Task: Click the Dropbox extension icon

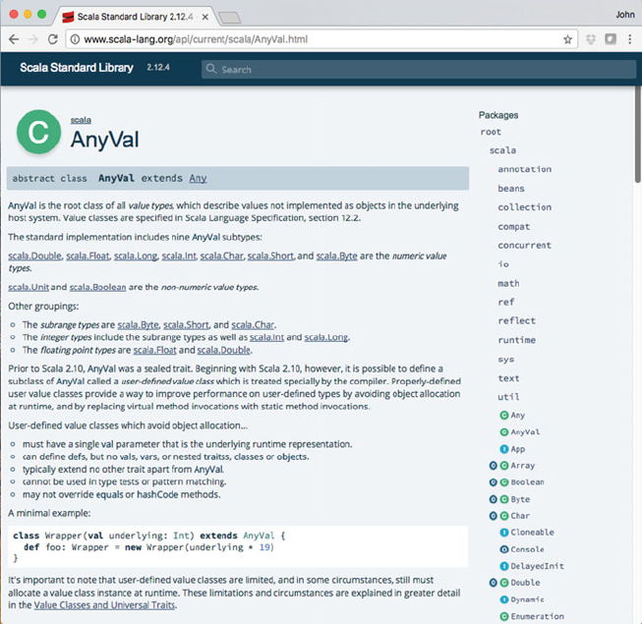Action: click(591, 39)
